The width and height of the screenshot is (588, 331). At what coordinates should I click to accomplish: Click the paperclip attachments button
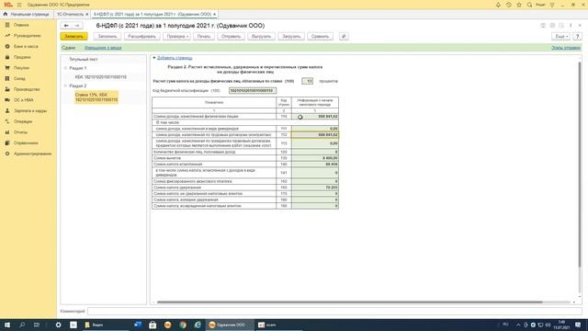(x=344, y=37)
